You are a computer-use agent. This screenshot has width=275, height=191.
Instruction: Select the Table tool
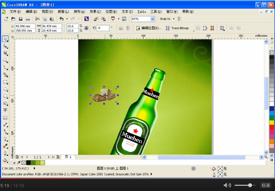[x=5, y=118]
